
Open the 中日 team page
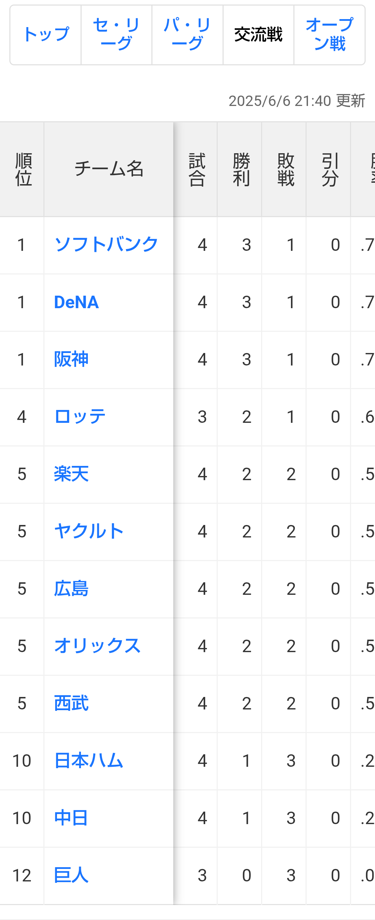point(72,818)
